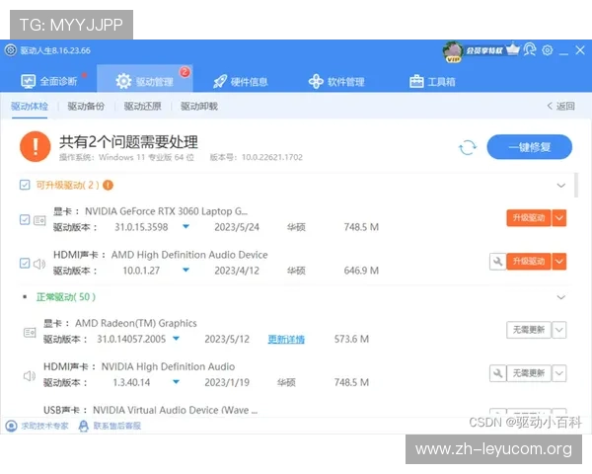The image size is (592, 474).
Task: Click the version number 10.0.22621.1702
Action: coord(272,157)
